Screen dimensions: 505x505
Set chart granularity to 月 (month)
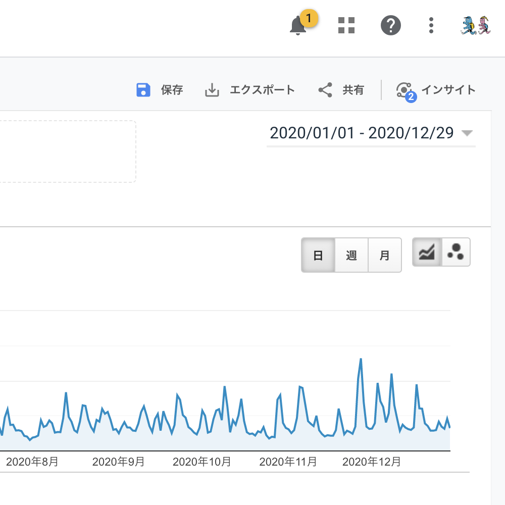pyautogui.click(x=385, y=256)
